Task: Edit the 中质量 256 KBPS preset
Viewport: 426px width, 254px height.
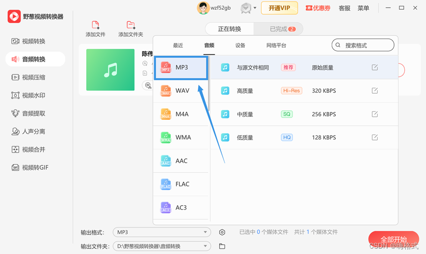Action: point(375,114)
